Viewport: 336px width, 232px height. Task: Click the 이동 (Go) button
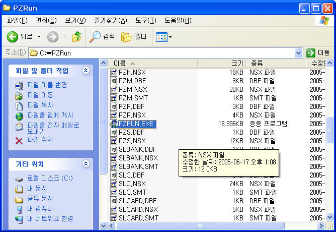click(x=318, y=53)
